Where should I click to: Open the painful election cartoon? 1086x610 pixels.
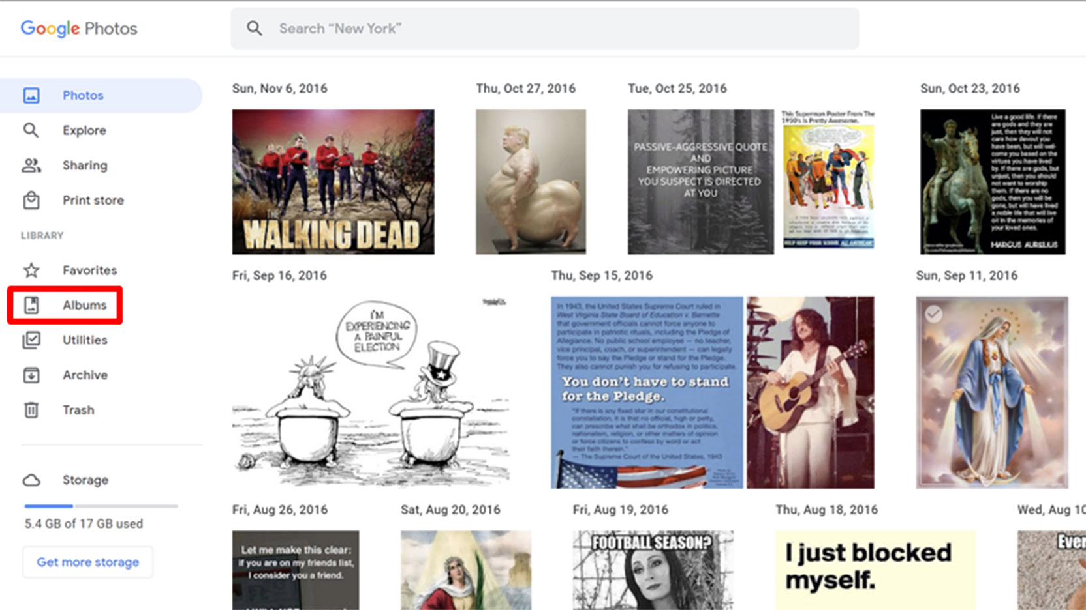(370, 392)
